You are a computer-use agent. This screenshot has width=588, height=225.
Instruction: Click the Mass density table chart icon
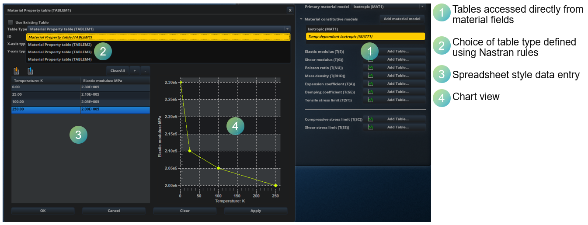(370, 76)
